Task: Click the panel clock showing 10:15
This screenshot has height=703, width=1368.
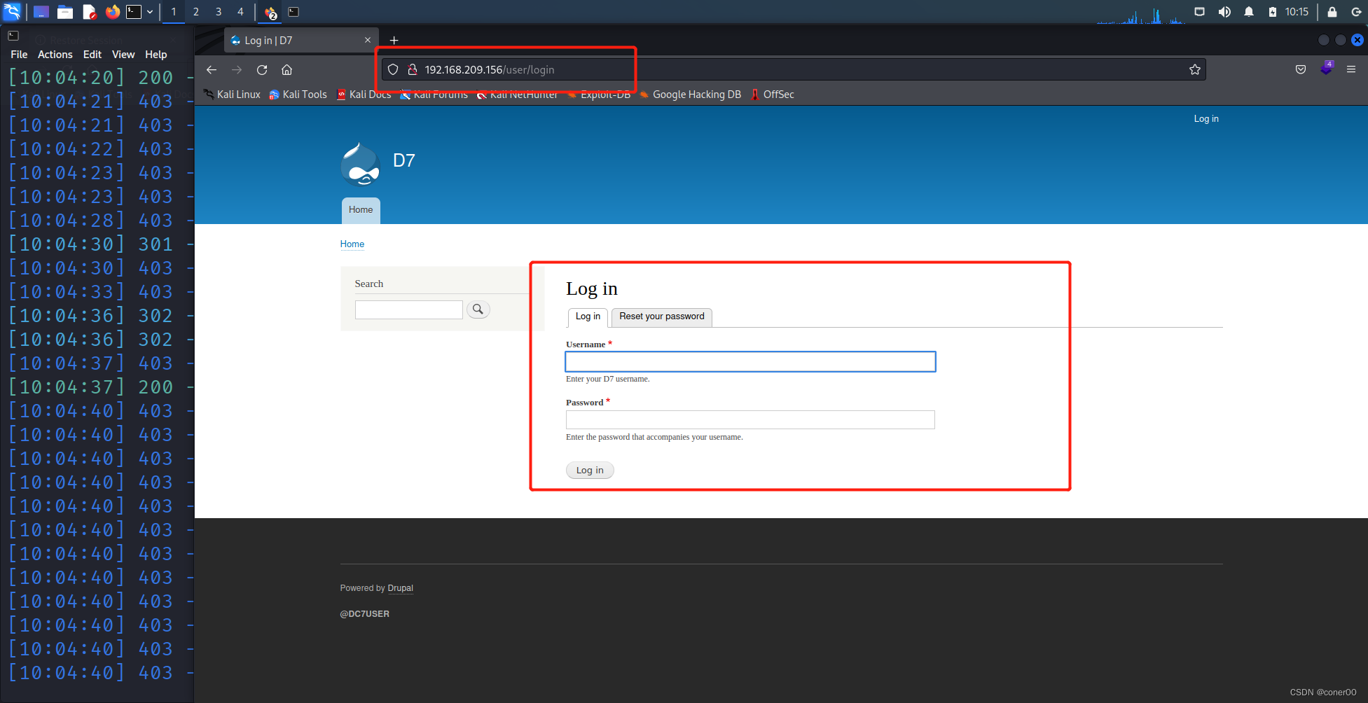Action: click(1297, 12)
